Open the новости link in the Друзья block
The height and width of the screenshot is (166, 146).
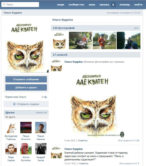click(41, 113)
